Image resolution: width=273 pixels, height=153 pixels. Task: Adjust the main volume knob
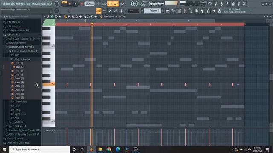[x=56, y=3]
